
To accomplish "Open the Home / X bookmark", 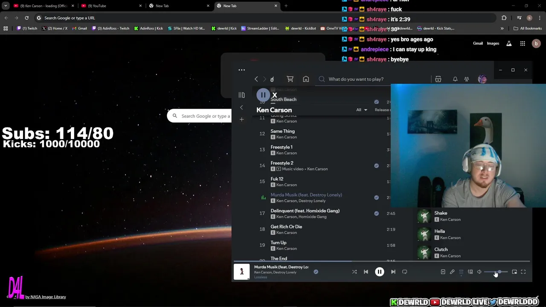I will pos(55,29).
